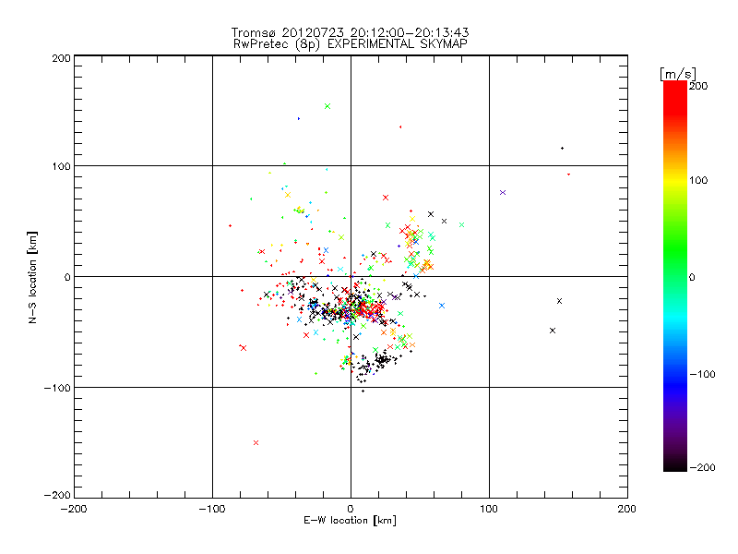Click the purple cross marker east of 100 km
Image resolution: width=738 pixels, height=554 pixels.
[503, 193]
